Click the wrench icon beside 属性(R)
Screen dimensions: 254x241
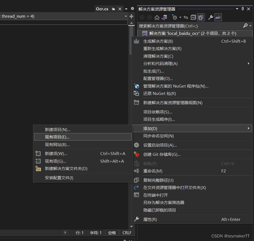tap(136, 219)
